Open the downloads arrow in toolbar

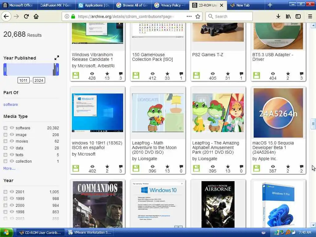click(x=278, y=17)
